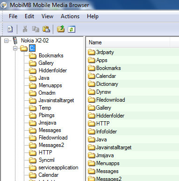Select Filedownload in the file list
179x181 pixels.
(111, 100)
